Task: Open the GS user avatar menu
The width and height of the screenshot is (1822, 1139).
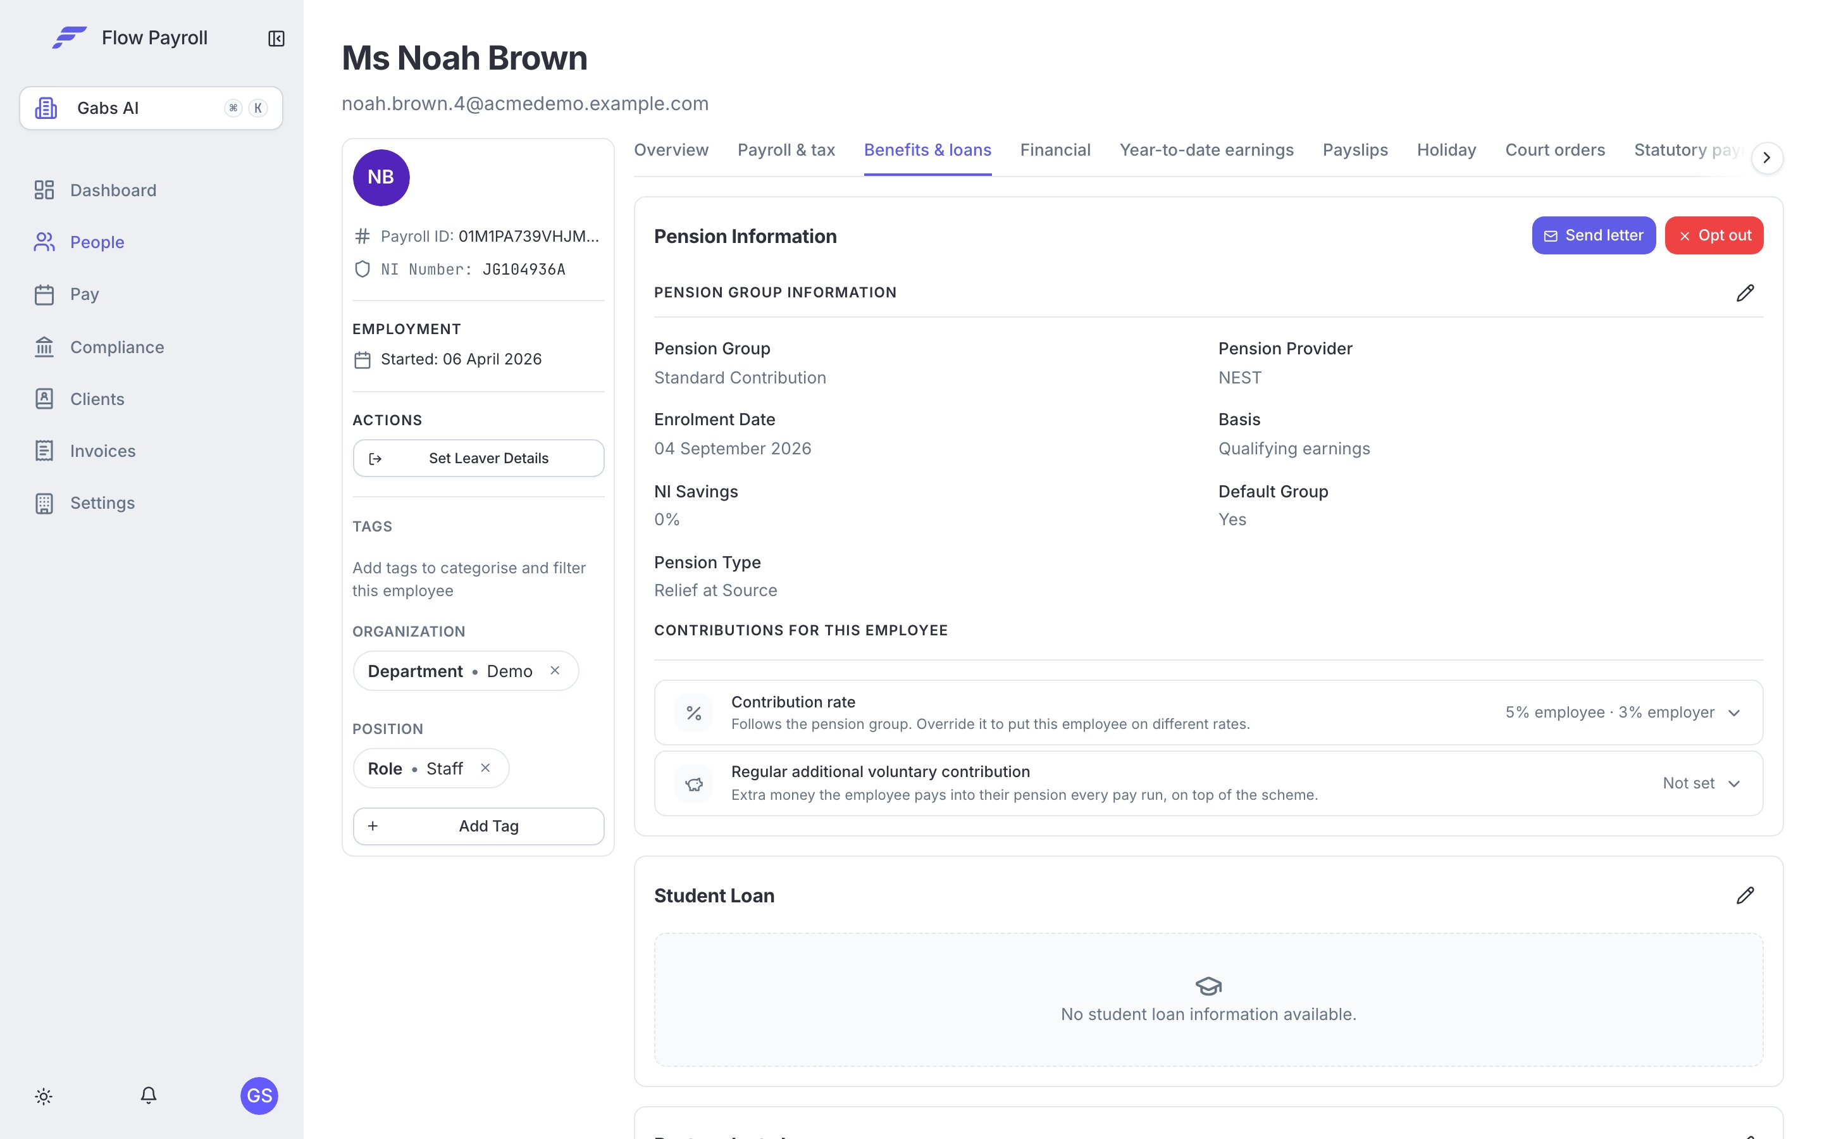Action: (x=259, y=1095)
